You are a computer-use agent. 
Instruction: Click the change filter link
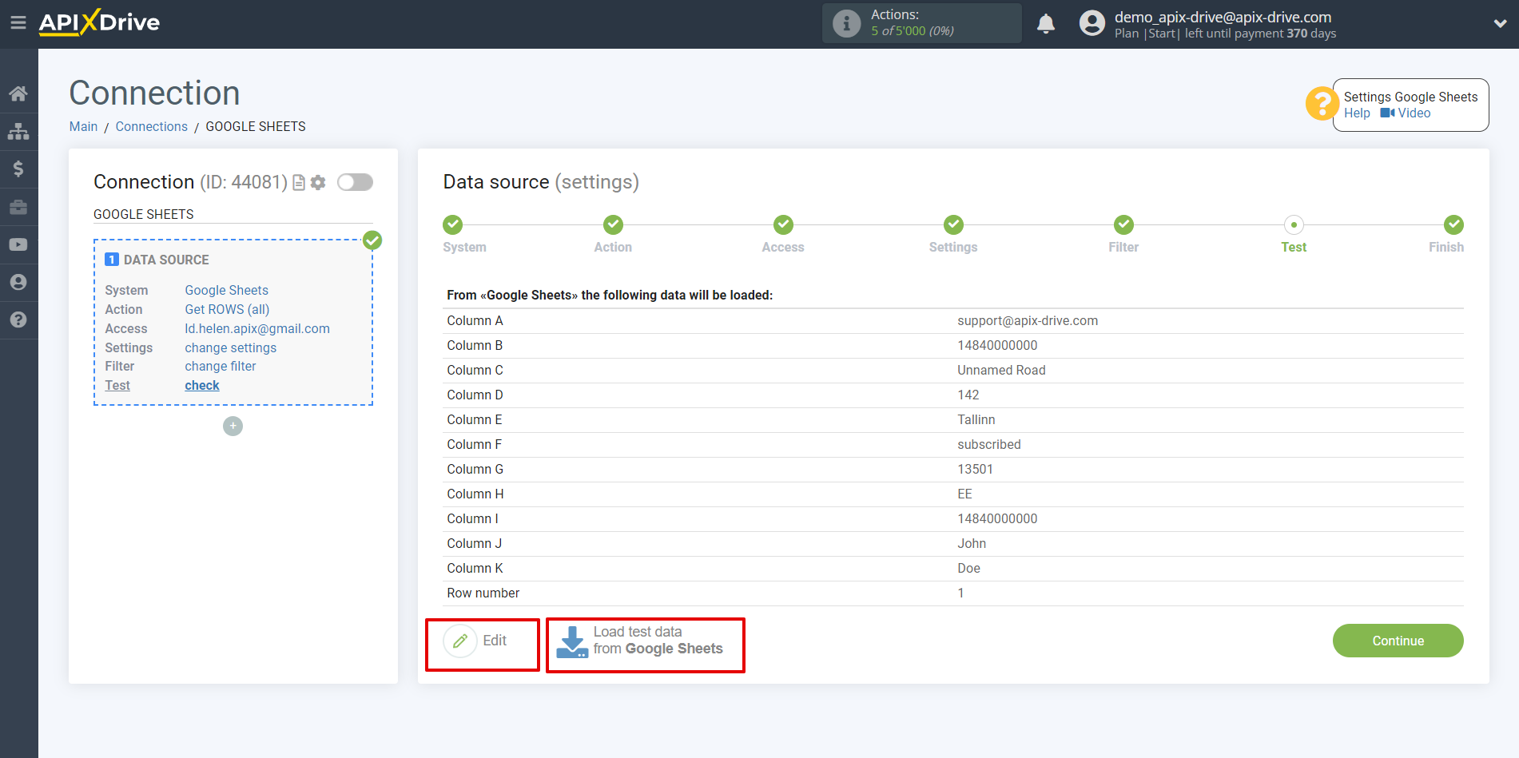[221, 367]
